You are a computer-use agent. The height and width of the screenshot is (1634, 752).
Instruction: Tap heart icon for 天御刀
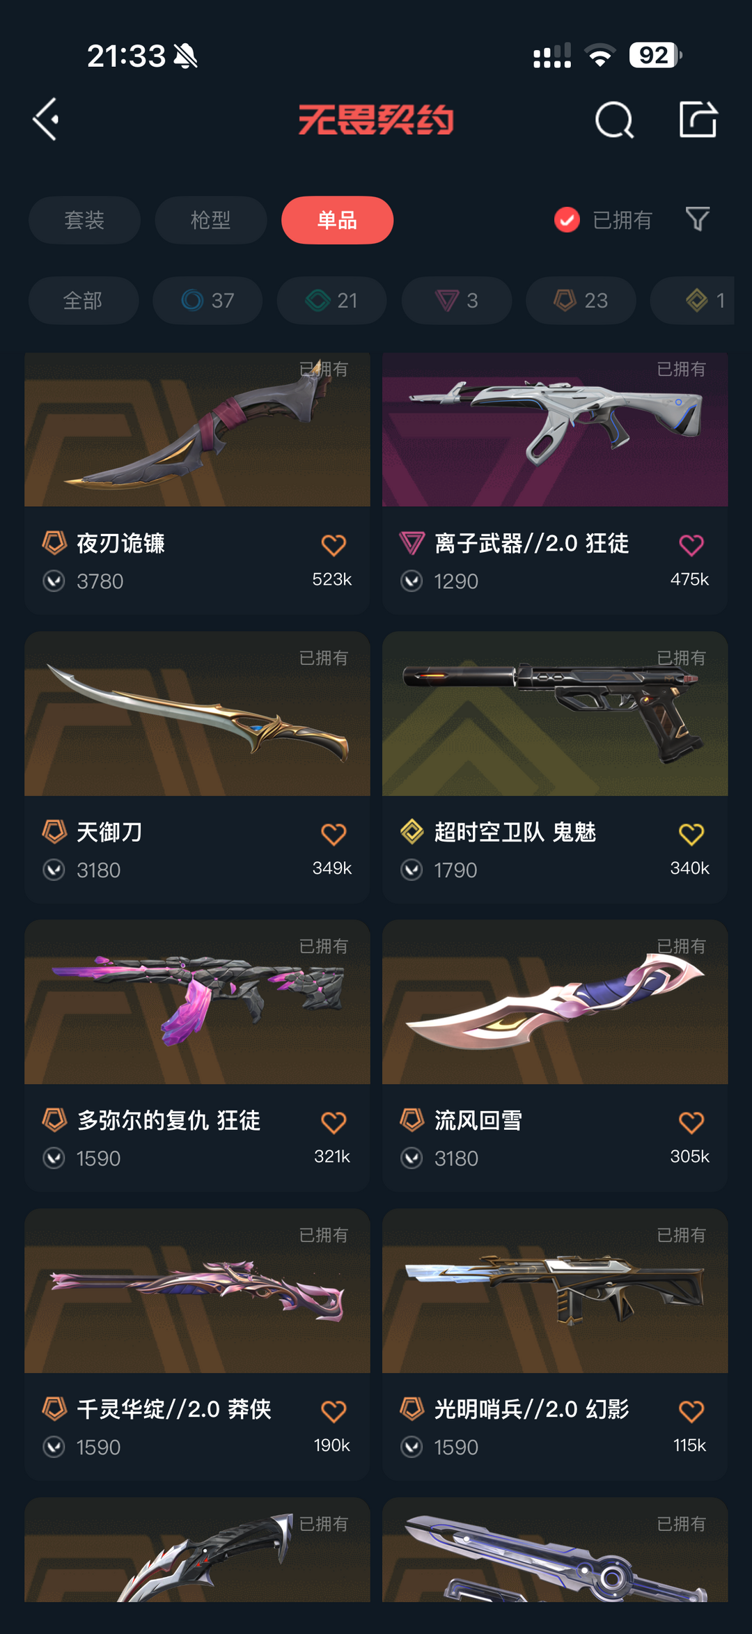334,834
